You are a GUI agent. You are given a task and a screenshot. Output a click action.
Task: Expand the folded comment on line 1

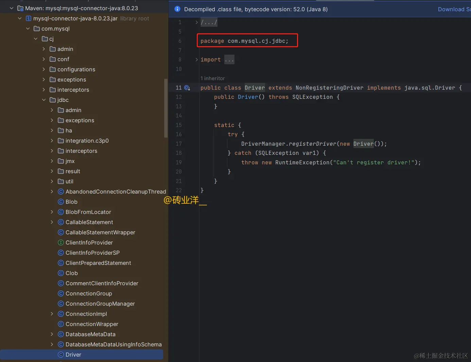[x=196, y=22]
